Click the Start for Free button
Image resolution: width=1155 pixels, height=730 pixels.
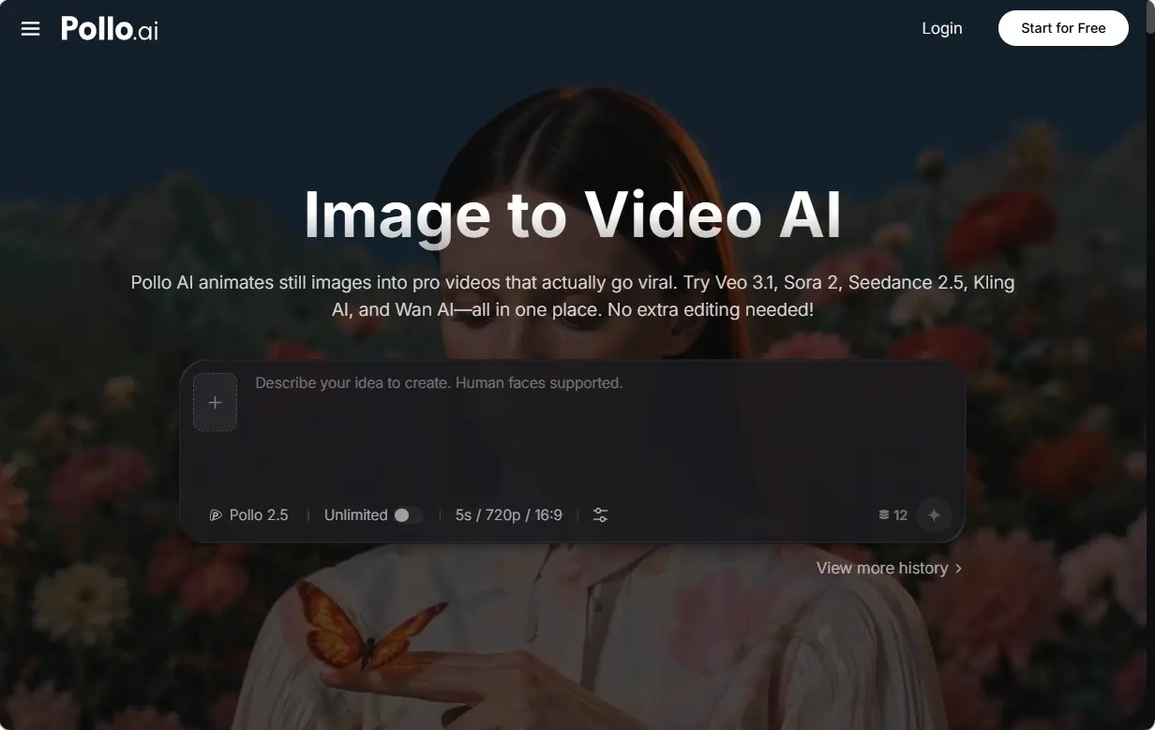[1063, 28]
